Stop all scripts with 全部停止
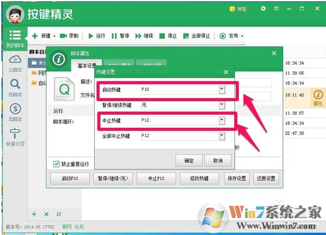The width and height of the screenshot is (326, 235). coord(197,36)
